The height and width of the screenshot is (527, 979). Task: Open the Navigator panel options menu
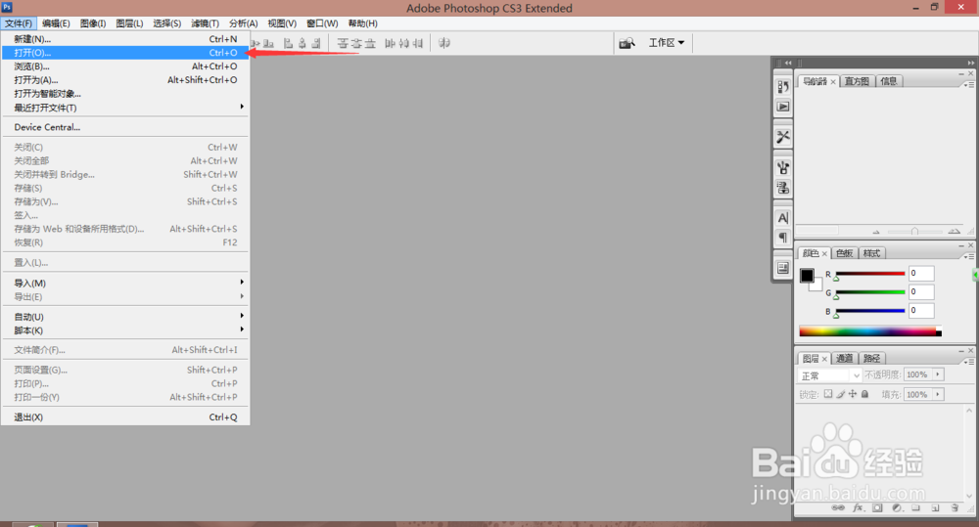tap(969, 84)
